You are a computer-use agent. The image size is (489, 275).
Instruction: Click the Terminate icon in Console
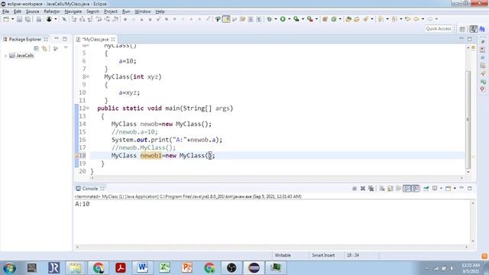point(355,189)
